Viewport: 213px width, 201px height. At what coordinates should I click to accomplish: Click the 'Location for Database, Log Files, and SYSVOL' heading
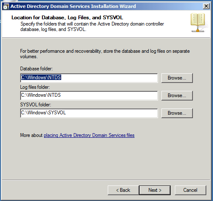pyautogui.click(x=67, y=18)
